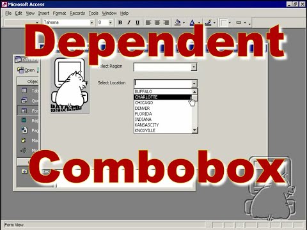Align text right in toolbar
The height and width of the screenshot is (230, 307).
[x=166, y=22]
